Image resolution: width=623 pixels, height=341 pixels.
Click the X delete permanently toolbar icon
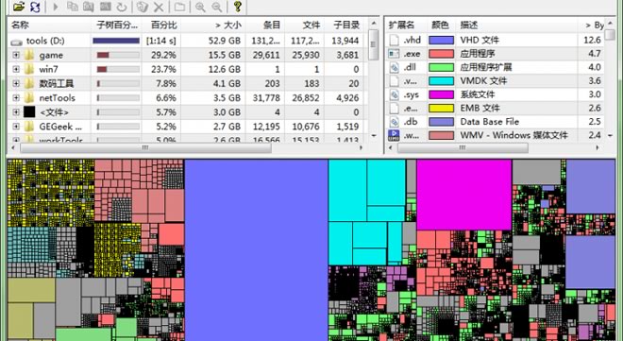(159, 7)
